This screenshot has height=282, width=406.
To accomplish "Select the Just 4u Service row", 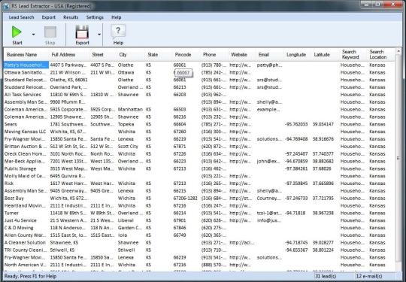I will [199, 220].
